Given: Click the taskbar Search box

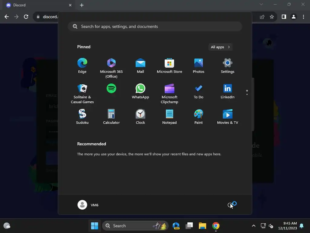Looking at the screenshot, I should (x=135, y=226).
